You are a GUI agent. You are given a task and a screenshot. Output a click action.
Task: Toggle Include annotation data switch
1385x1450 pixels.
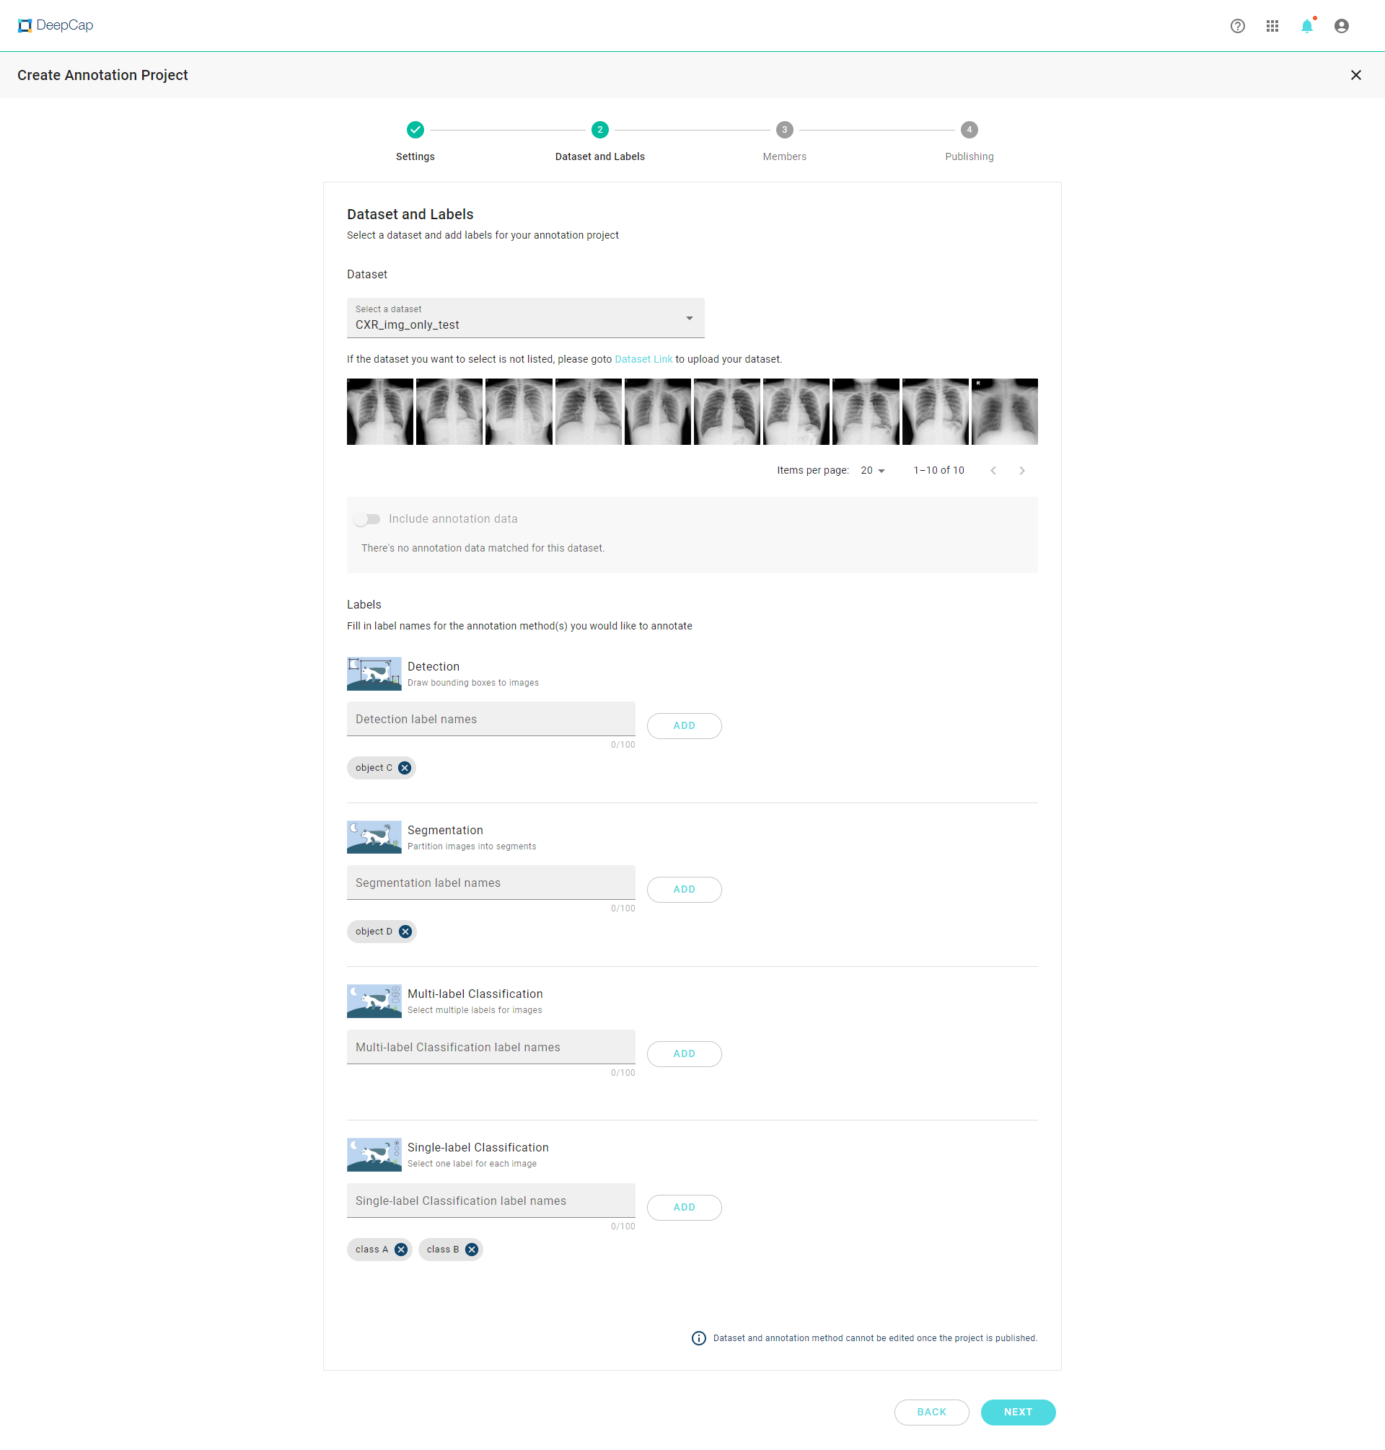(367, 518)
